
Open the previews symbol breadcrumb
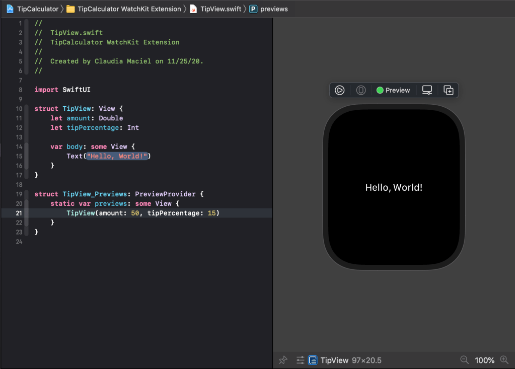click(x=269, y=9)
